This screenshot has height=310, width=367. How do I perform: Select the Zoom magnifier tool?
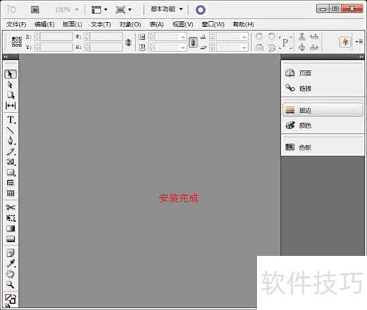(10, 284)
